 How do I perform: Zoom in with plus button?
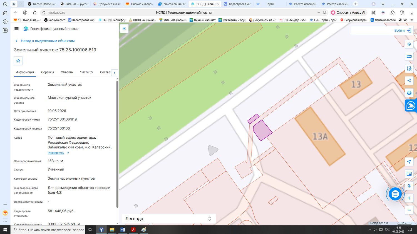pos(409,198)
